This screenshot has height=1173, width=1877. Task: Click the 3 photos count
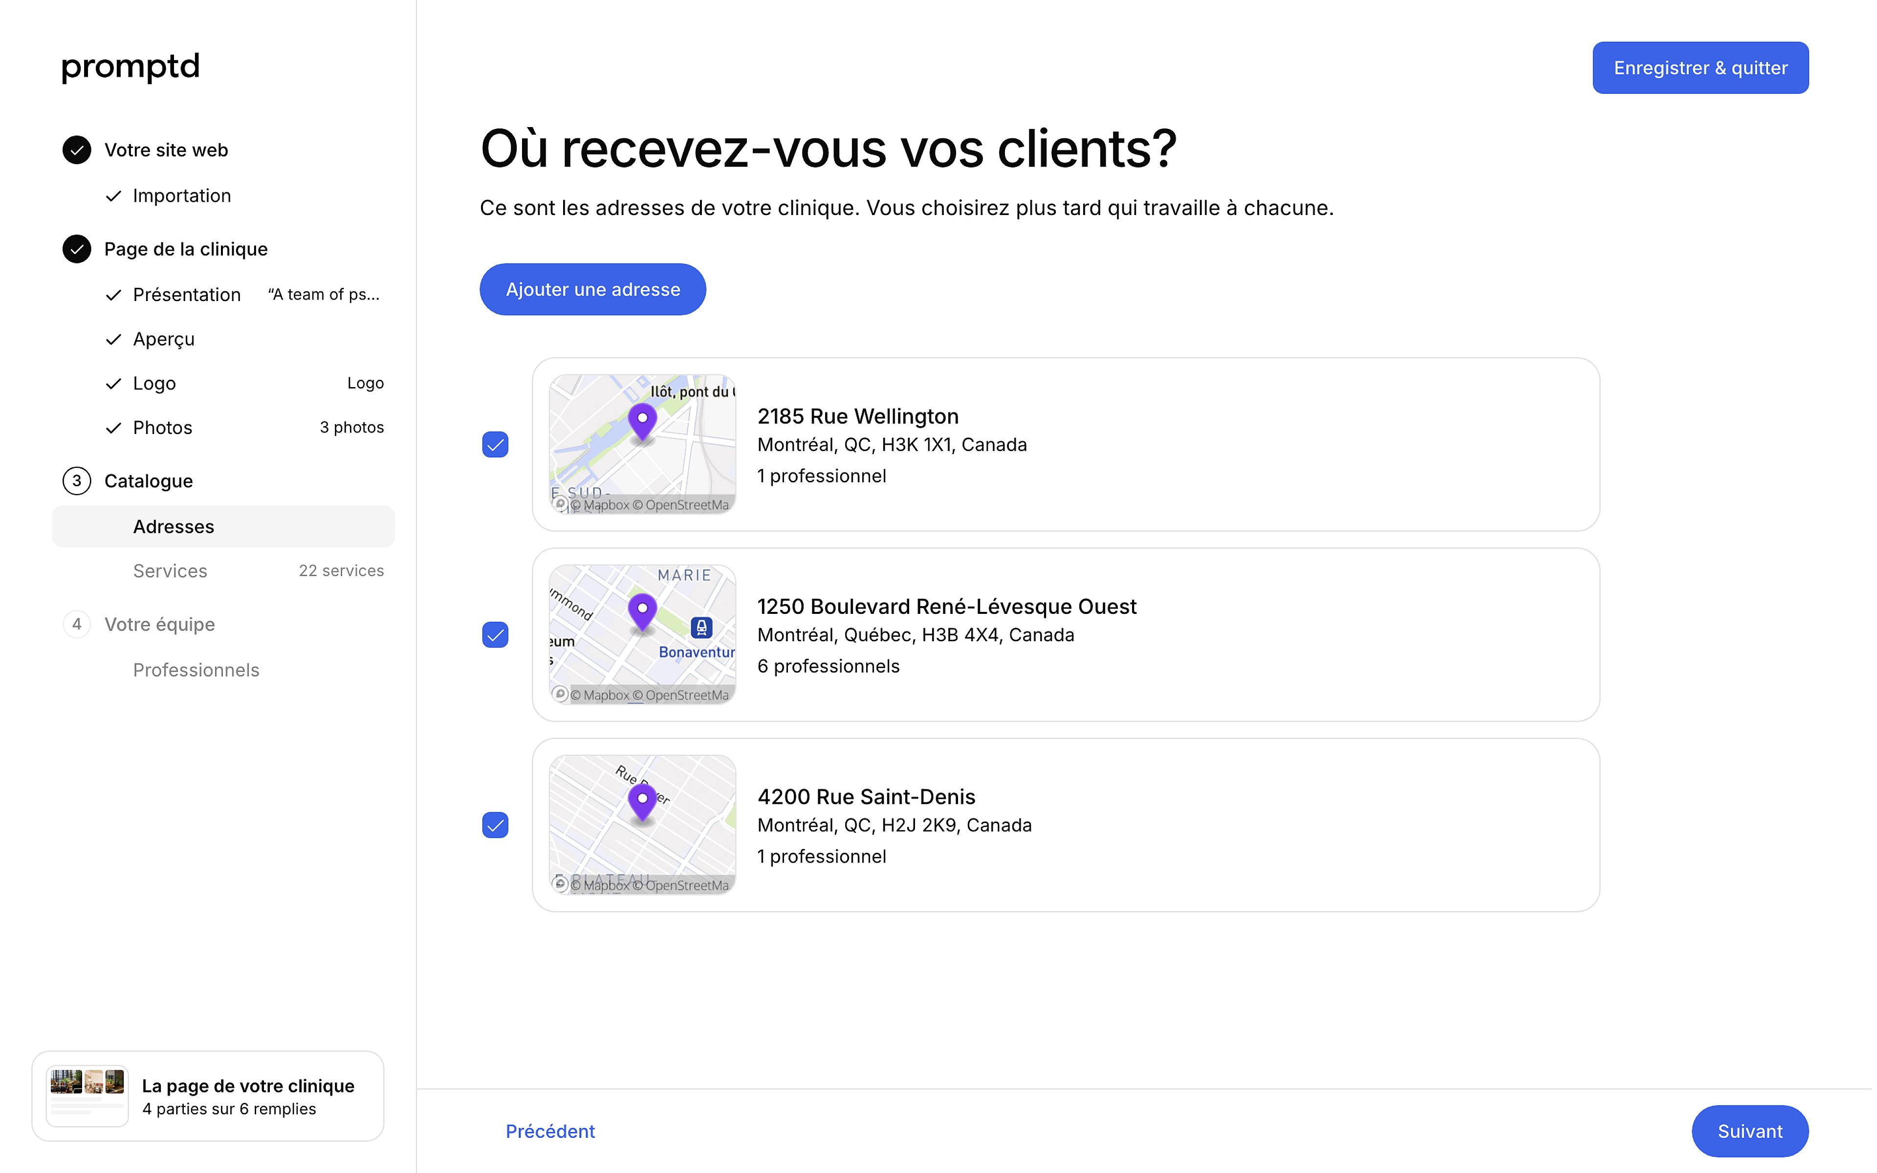(351, 428)
